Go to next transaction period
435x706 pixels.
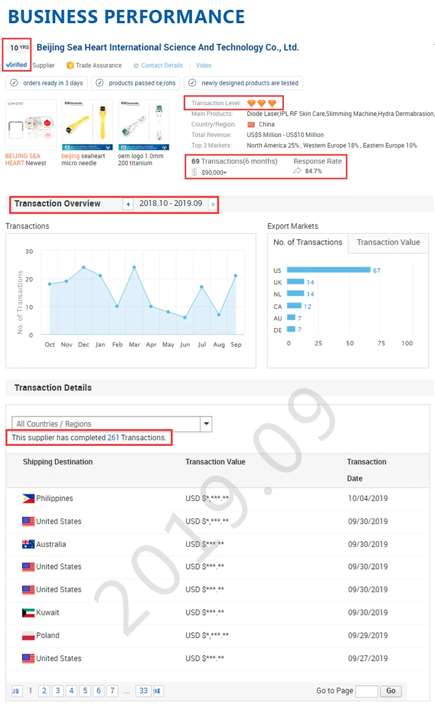[213, 204]
